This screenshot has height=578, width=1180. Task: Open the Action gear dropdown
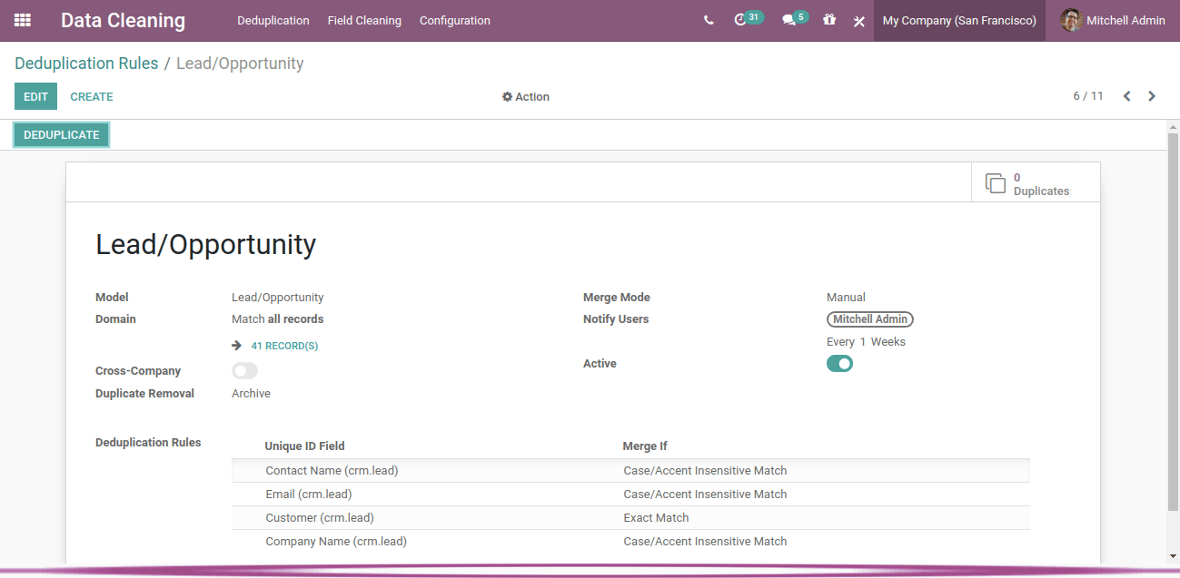pos(526,97)
